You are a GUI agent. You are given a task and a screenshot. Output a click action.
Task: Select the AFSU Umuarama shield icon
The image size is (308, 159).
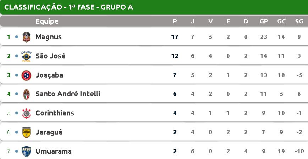tap(26, 151)
